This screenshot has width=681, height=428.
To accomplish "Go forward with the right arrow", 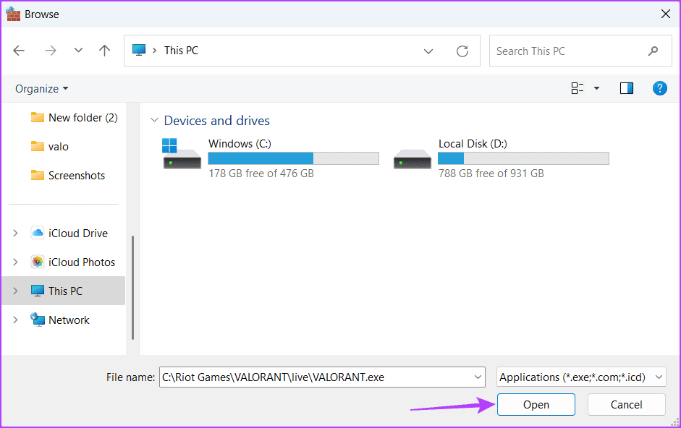I will tap(51, 51).
